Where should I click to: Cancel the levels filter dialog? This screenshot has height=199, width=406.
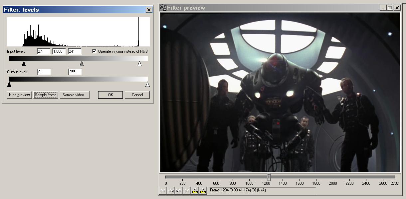point(137,95)
